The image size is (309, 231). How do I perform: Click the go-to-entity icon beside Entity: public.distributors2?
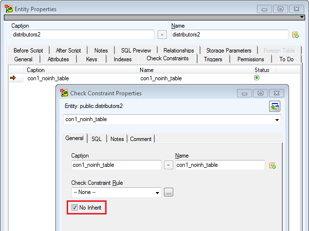click(x=275, y=107)
